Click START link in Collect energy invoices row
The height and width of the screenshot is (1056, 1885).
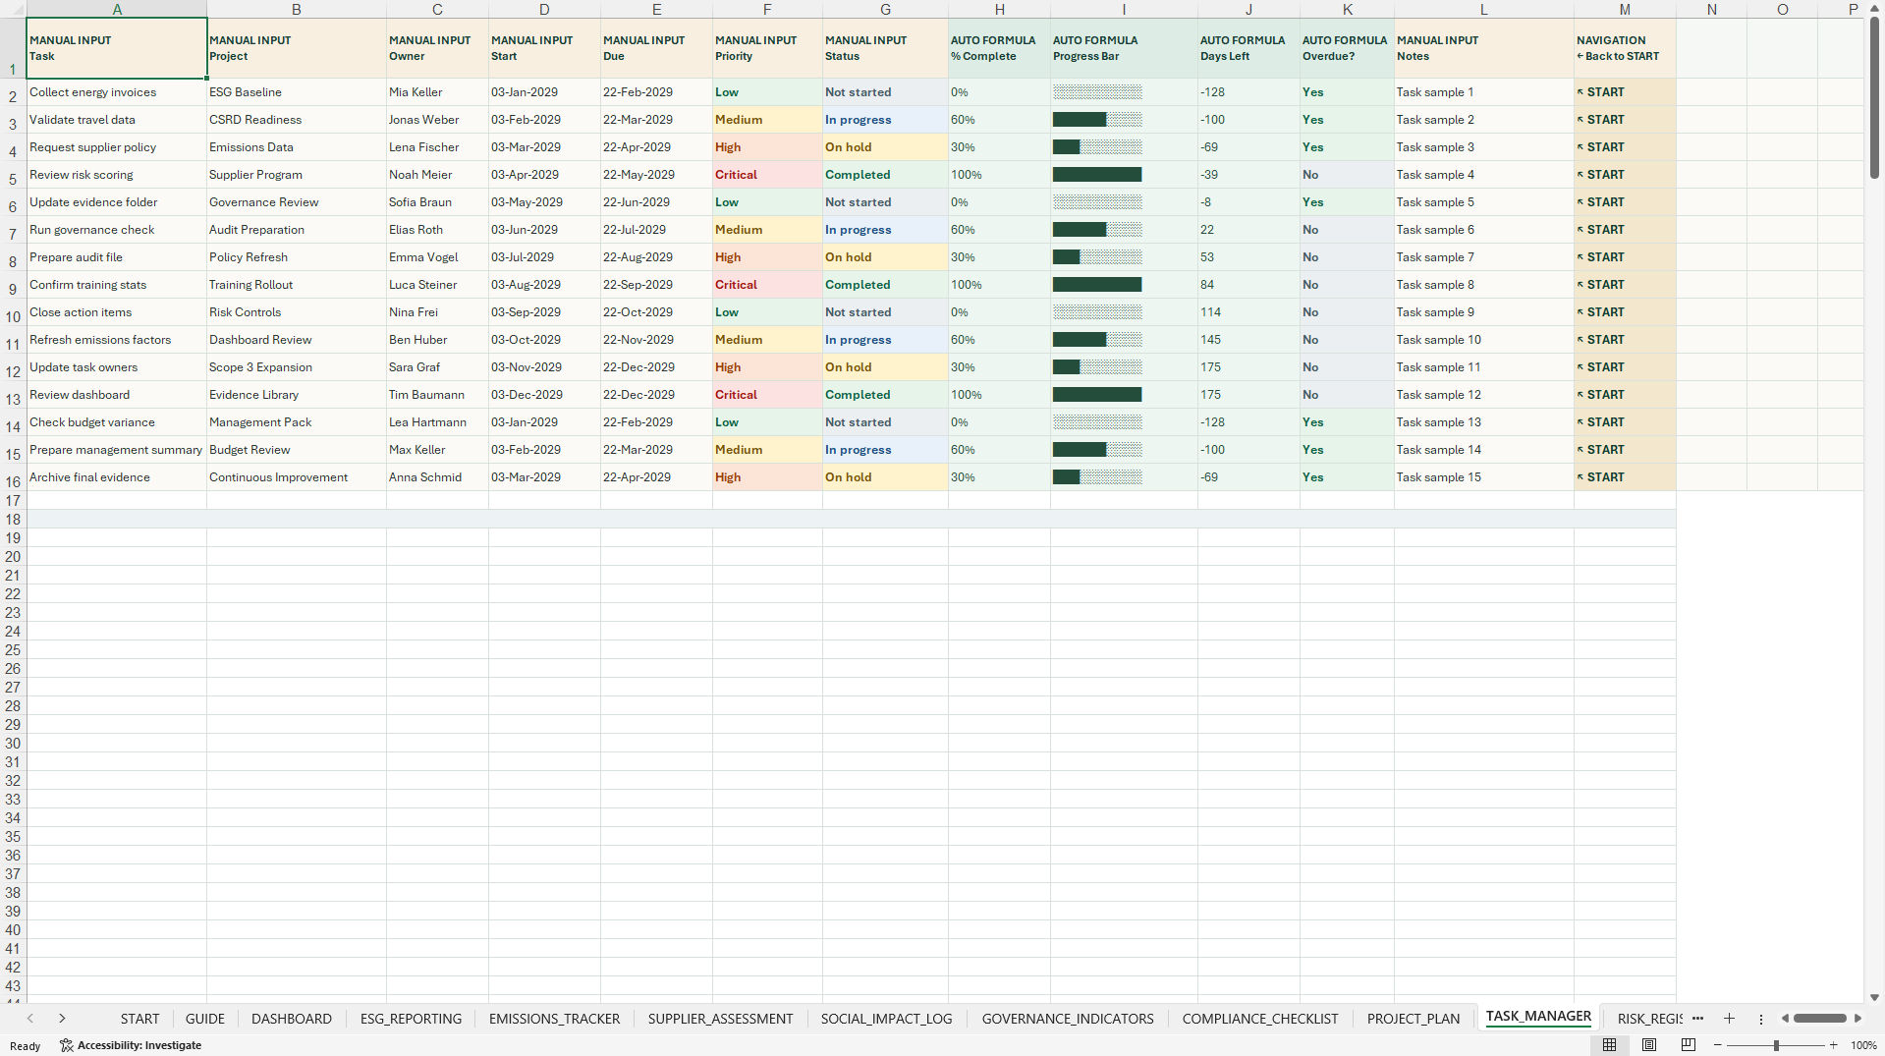point(1601,92)
